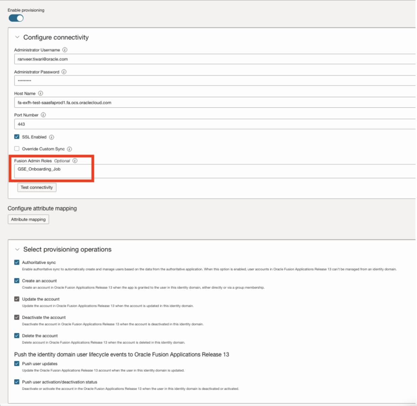Open the Administrator Username info tooltip icon
417x406 pixels.
click(65, 50)
